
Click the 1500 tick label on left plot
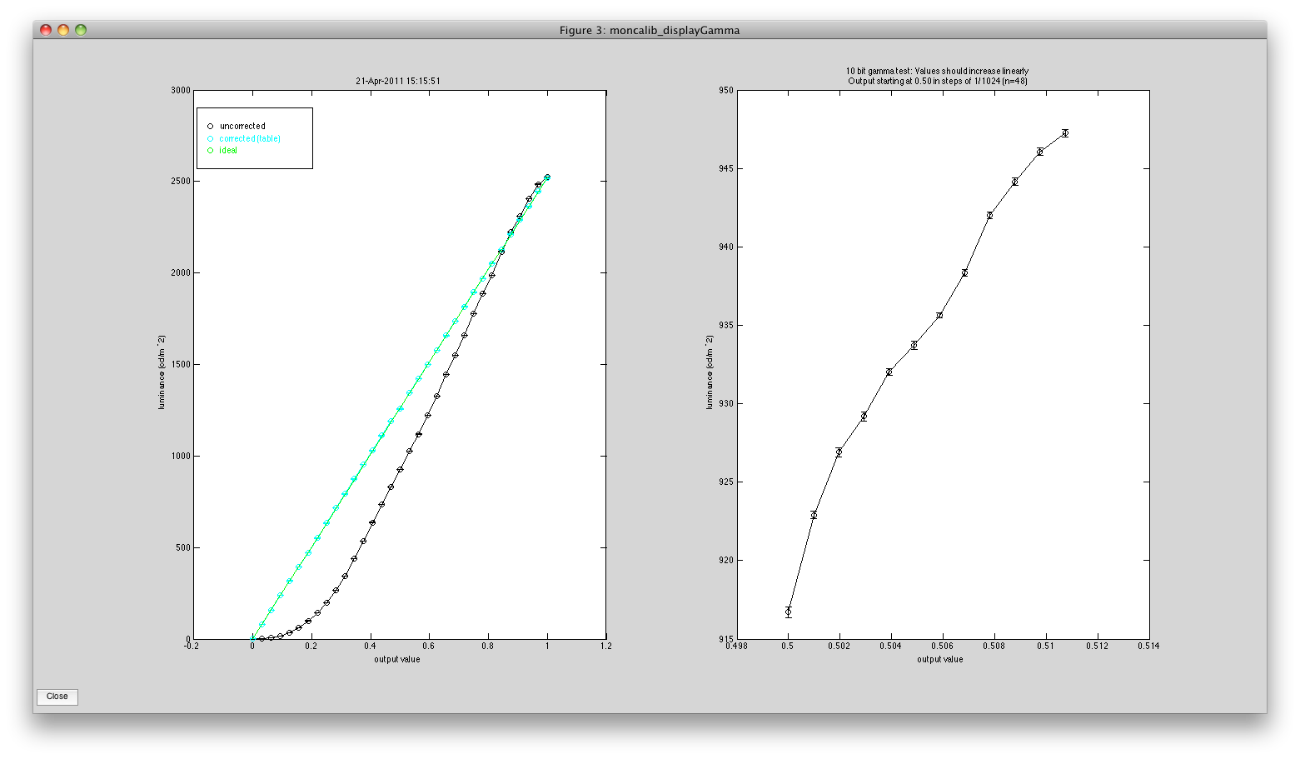(x=181, y=365)
